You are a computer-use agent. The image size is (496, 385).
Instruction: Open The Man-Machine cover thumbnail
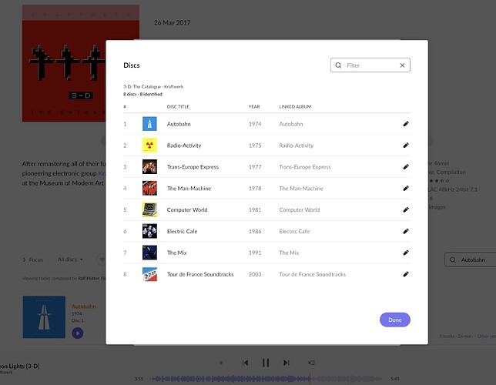click(x=149, y=189)
